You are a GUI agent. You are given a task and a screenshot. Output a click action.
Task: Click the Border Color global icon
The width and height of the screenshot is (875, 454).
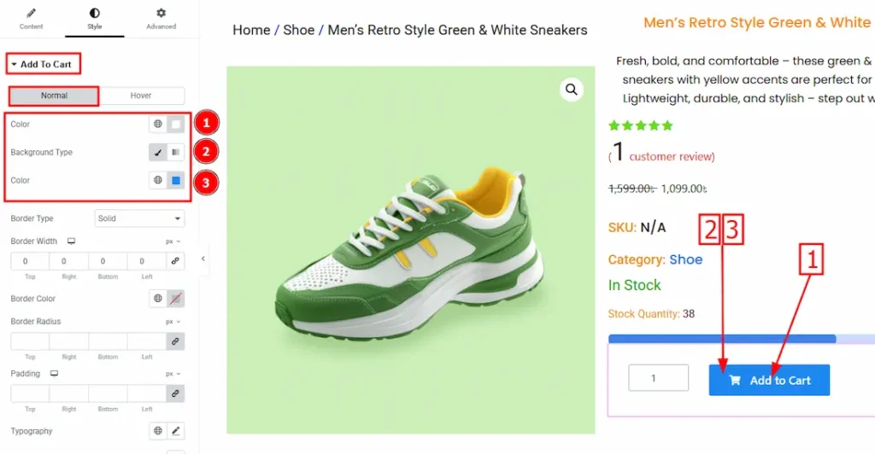point(158,299)
